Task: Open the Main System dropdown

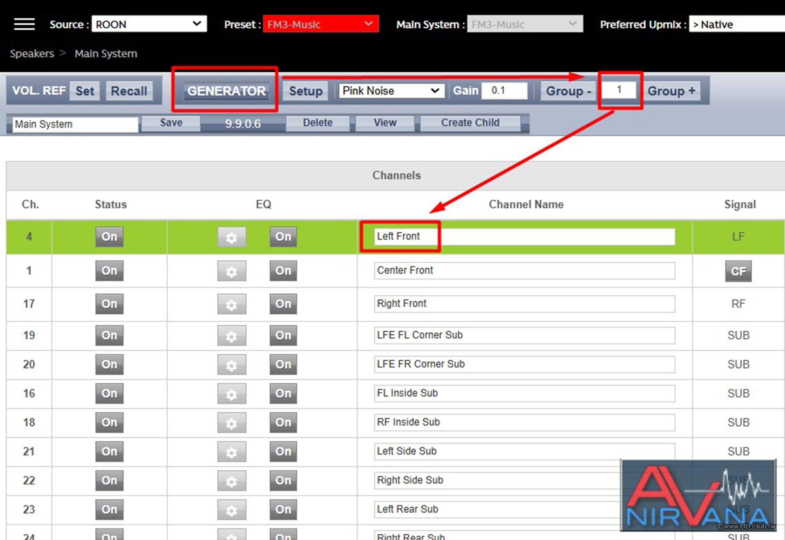Action: [x=525, y=24]
